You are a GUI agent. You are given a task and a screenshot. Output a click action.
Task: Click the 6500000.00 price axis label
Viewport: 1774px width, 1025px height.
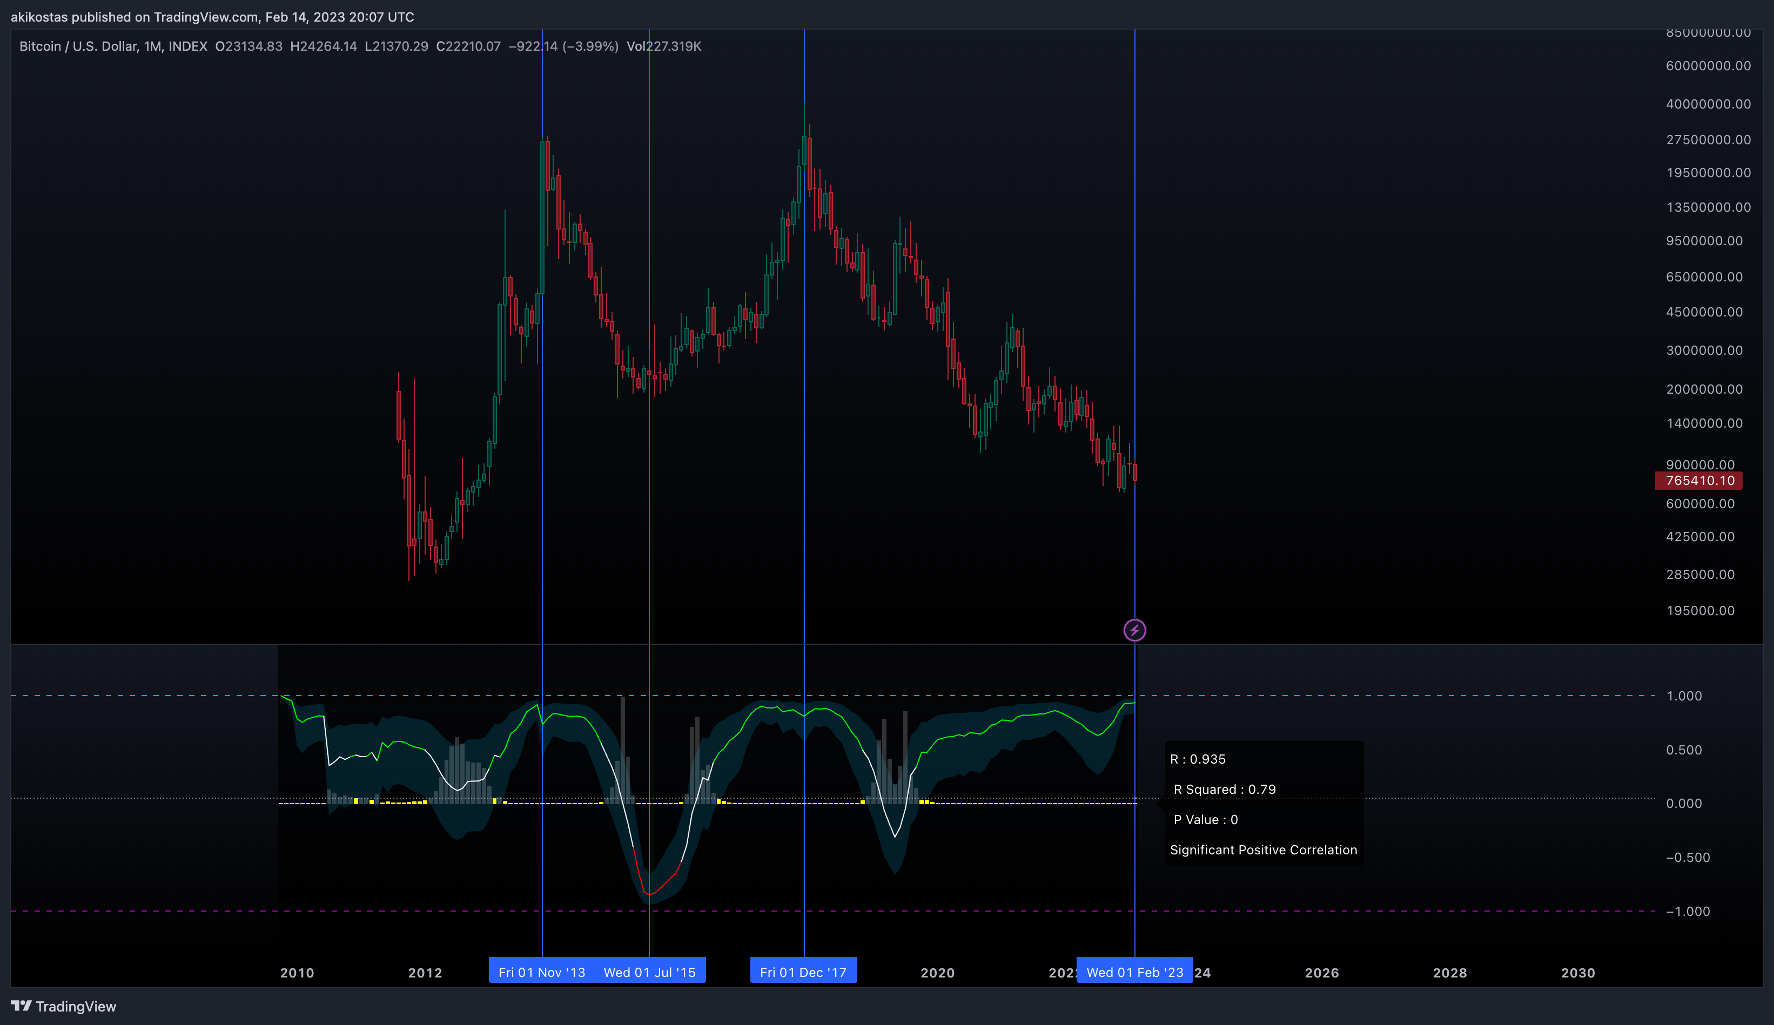point(1704,277)
